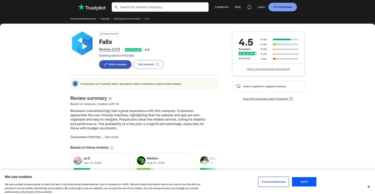This screenshot has width=375, height=194.
Task: Click the Gaming service Provider category link
Action: point(117,56)
